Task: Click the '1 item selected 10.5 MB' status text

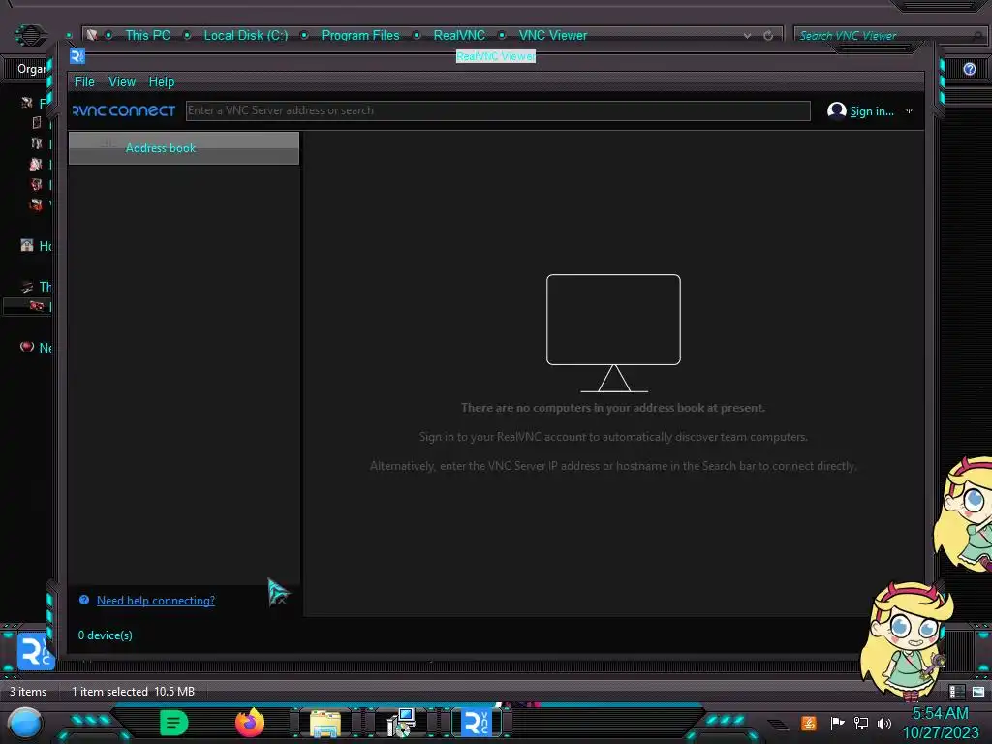Action: tap(133, 692)
